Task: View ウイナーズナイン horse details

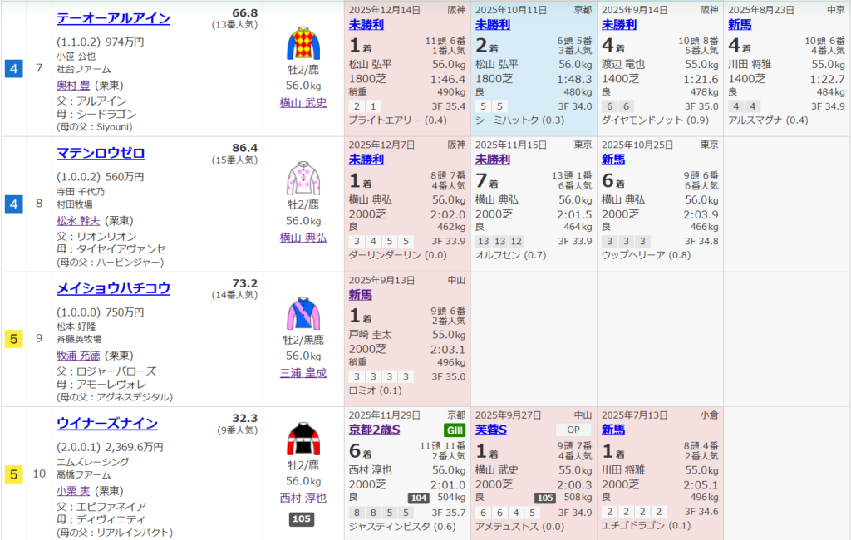Action: point(107,423)
